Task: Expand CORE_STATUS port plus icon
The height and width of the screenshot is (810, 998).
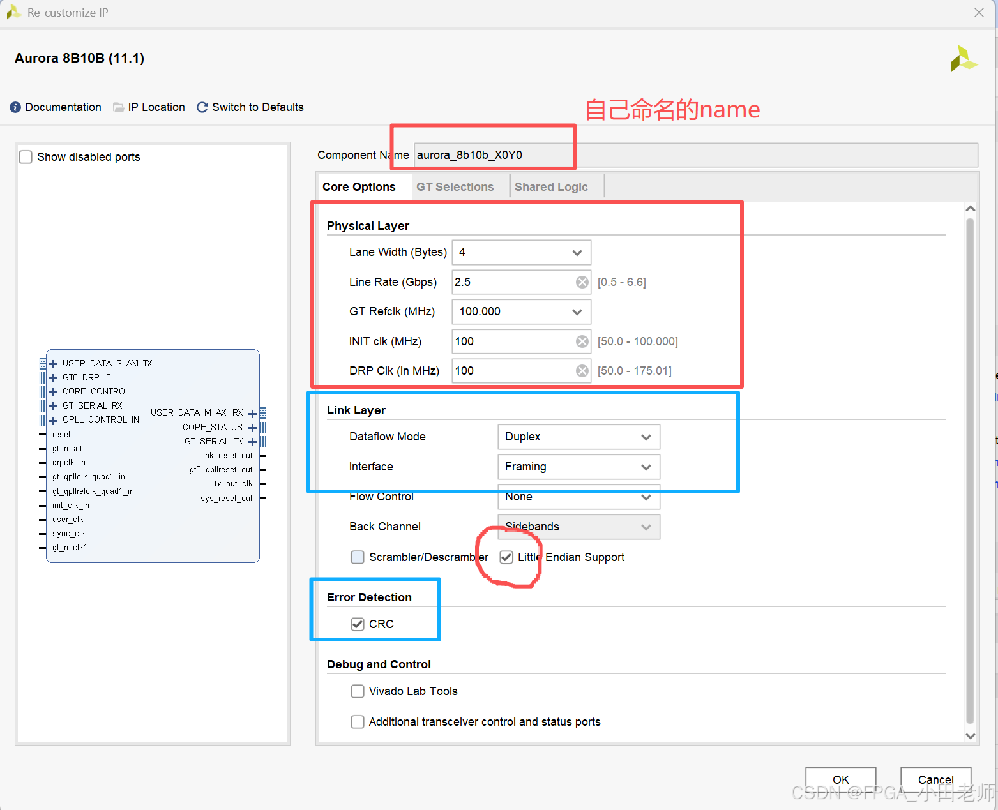Action: [x=252, y=428]
